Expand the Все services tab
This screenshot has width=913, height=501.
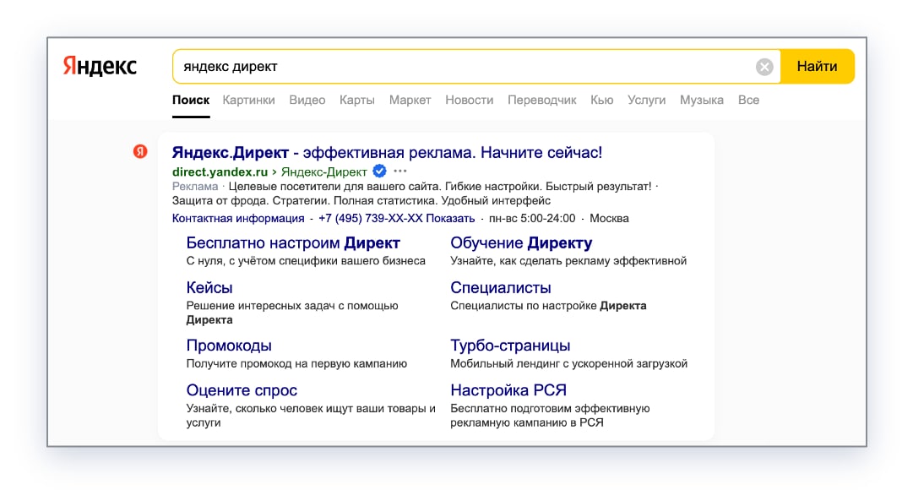point(748,100)
